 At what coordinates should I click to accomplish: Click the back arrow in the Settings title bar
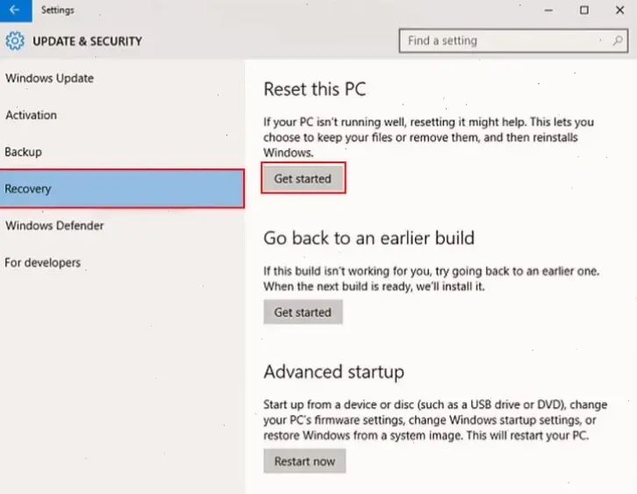tap(15, 11)
